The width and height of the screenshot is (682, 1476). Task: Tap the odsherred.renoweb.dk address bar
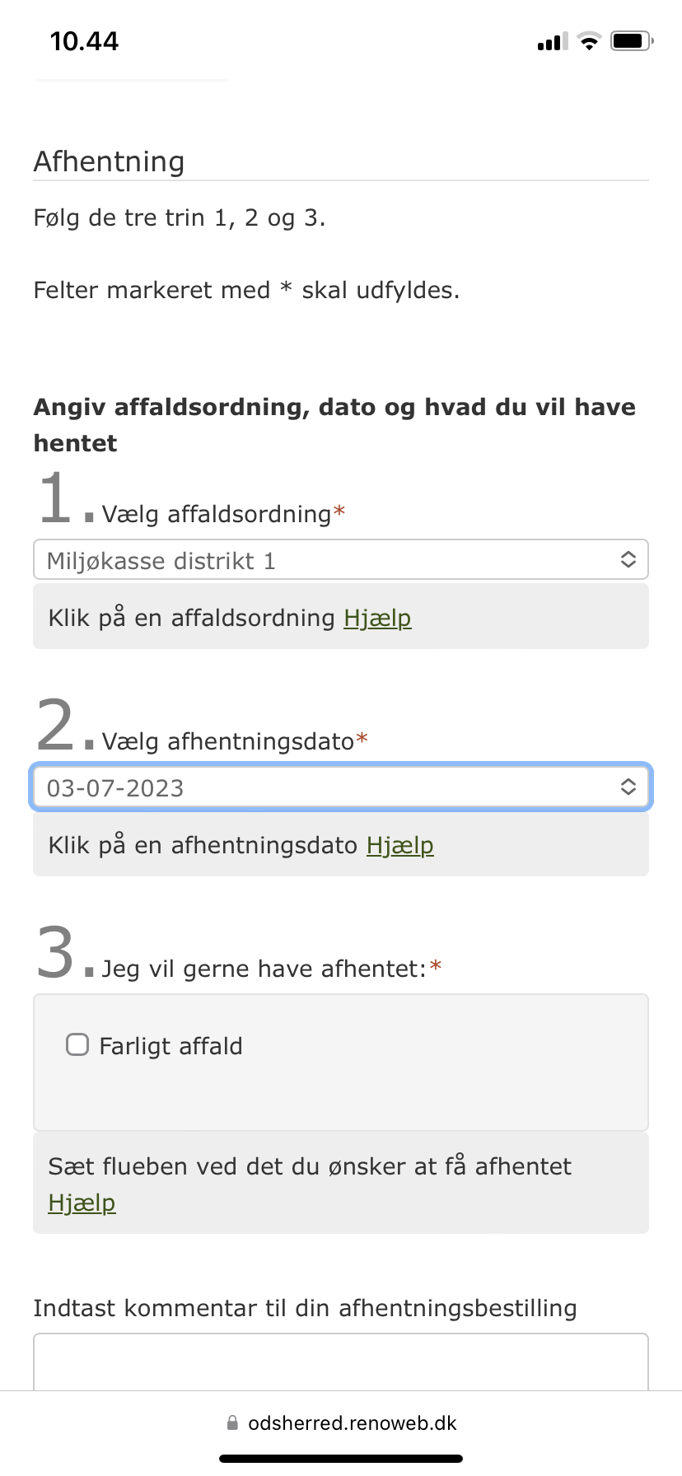tap(352, 1423)
